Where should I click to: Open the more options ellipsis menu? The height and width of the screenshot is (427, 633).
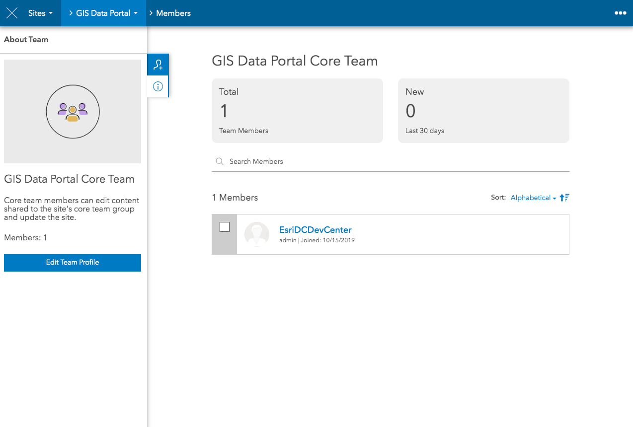(x=620, y=13)
